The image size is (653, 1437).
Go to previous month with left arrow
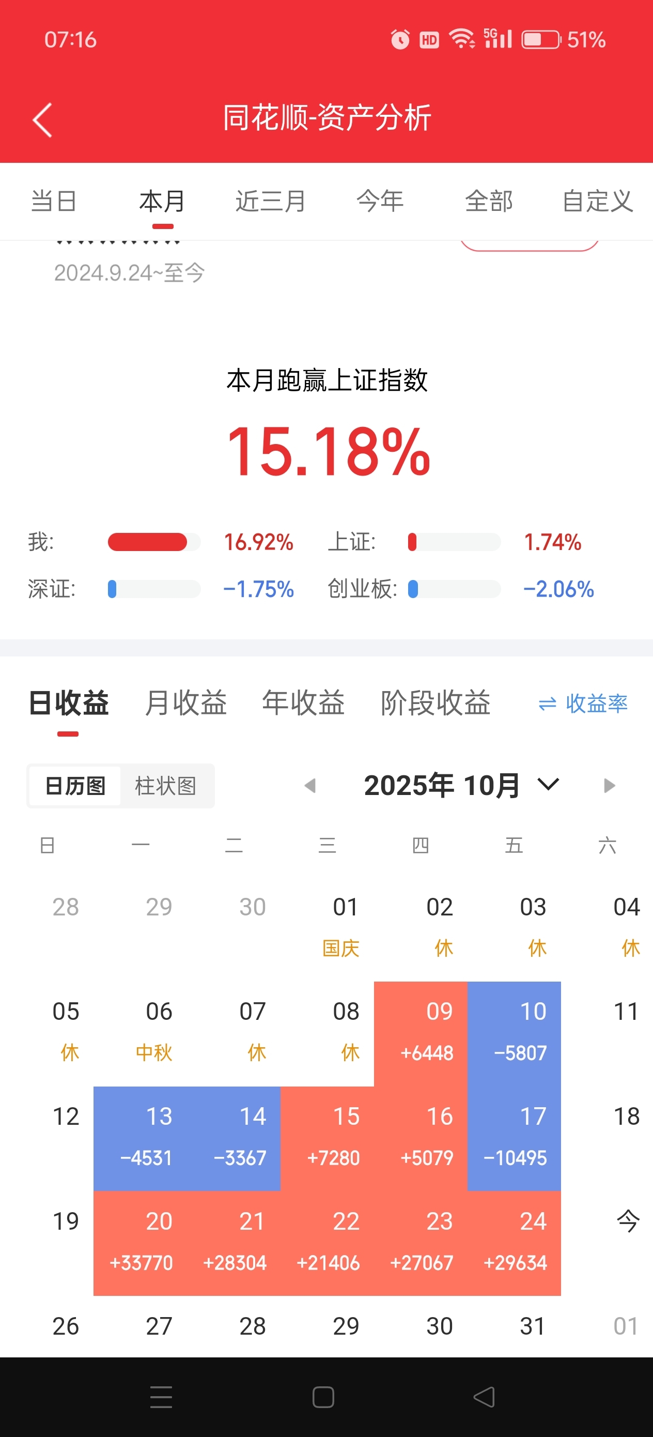[x=310, y=786]
